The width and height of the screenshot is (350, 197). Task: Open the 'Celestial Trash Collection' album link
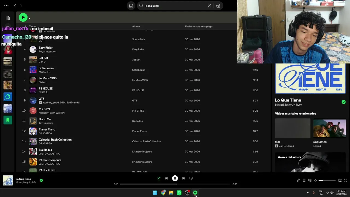coord(147,141)
